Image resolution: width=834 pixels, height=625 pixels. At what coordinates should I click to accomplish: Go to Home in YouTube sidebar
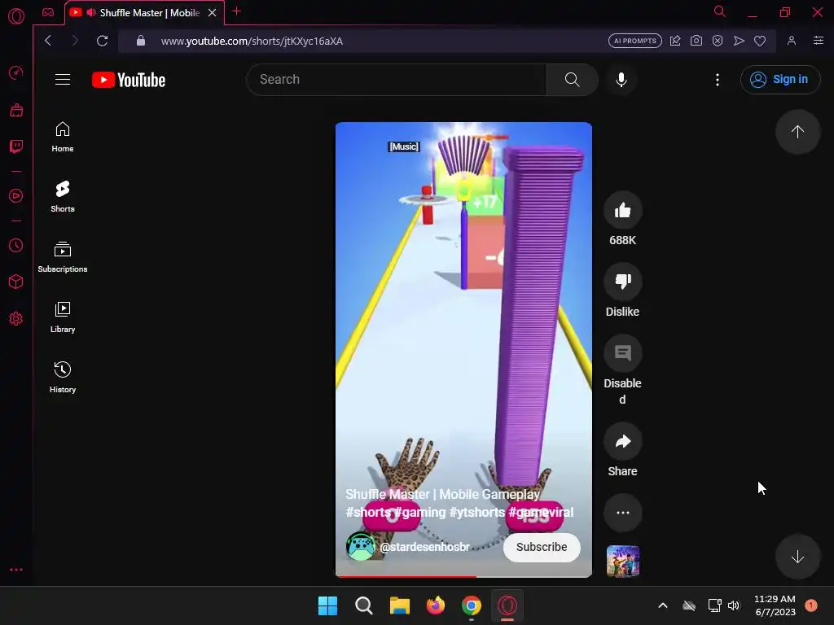click(x=63, y=137)
